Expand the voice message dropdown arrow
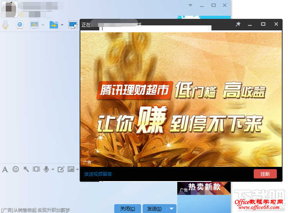The image size is (288, 213). pos(53,170)
